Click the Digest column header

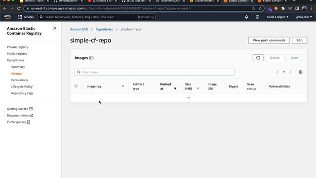(233, 87)
